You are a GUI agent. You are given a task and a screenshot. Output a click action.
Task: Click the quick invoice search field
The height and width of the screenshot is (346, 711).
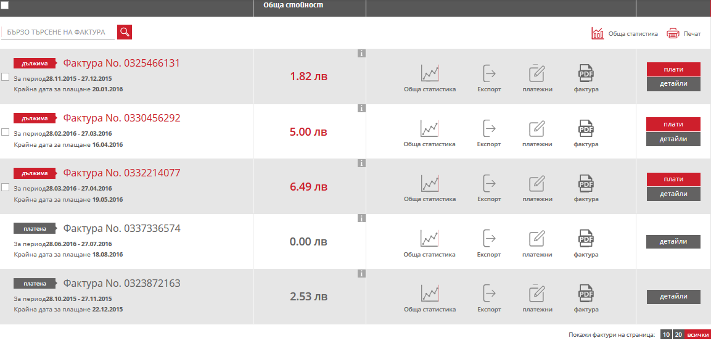click(57, 32)
